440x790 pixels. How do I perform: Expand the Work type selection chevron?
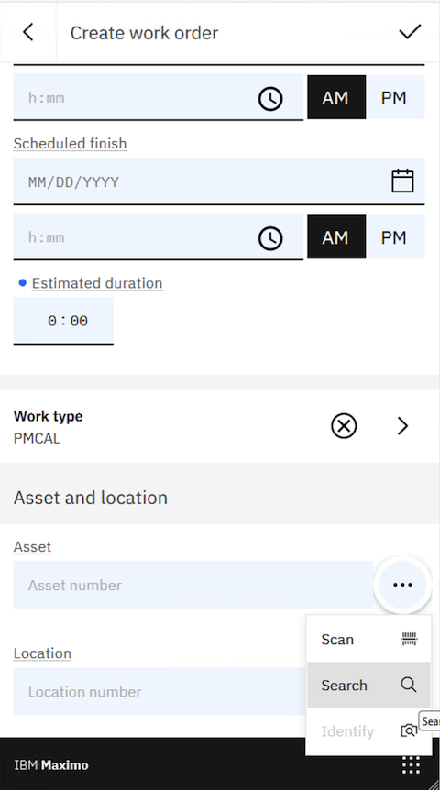pos(402,426)
